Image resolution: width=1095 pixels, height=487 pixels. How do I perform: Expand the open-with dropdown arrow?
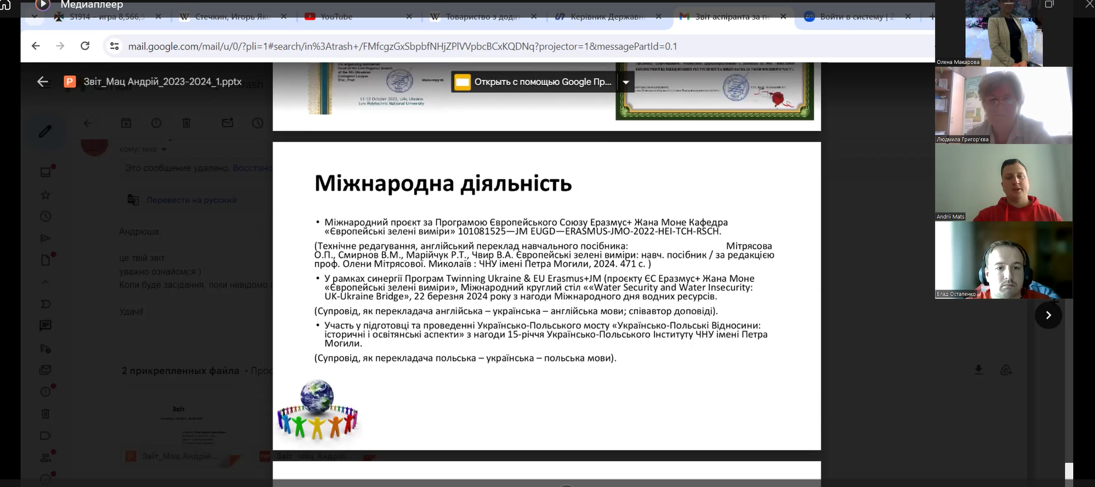click(x=626, y=82)
